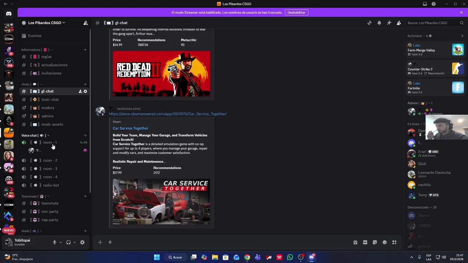Click the Deshabilitar streamer mode button
The height and width of the screenshot is (263, 468).
click(297, 12)
